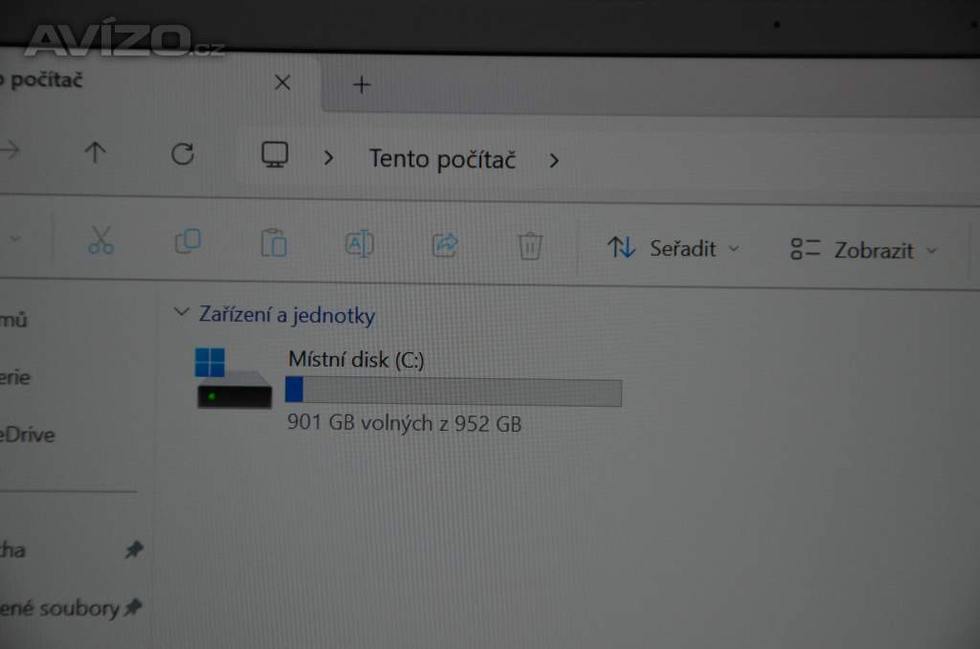Go up one folder level with Up arrow
Image resolution: width=980 pixels, height=649 pixels.
tap(95, 152)
